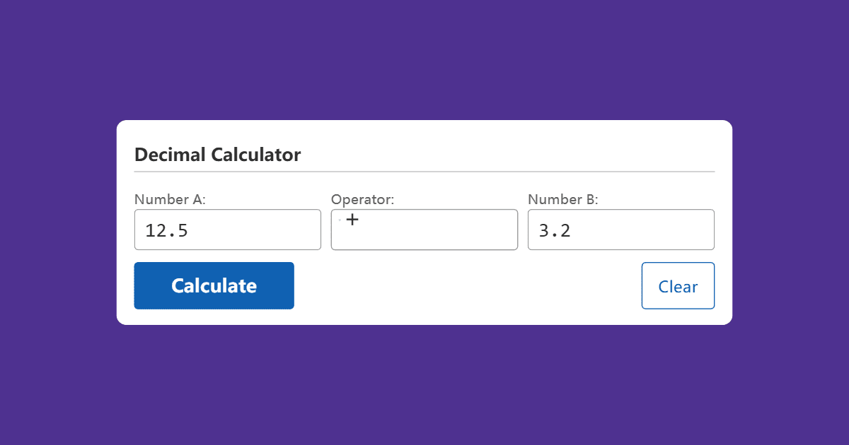Click the Operator label
Image resolution: width=849 pixels, height=445 pixels.
tap(362, 200)
